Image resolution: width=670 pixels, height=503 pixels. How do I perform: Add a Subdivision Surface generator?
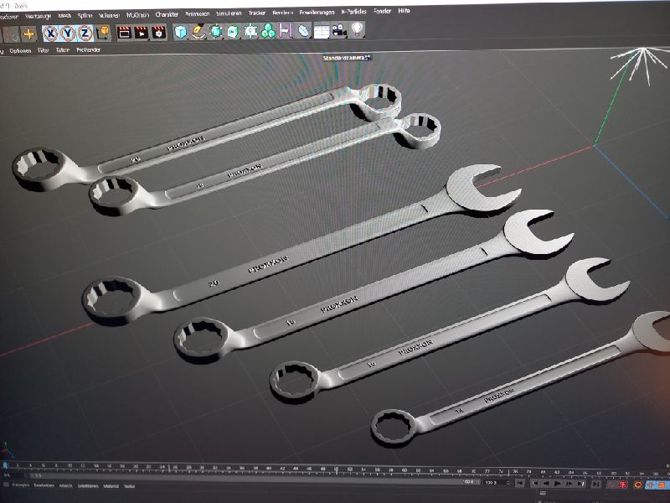tap(216, 32)
